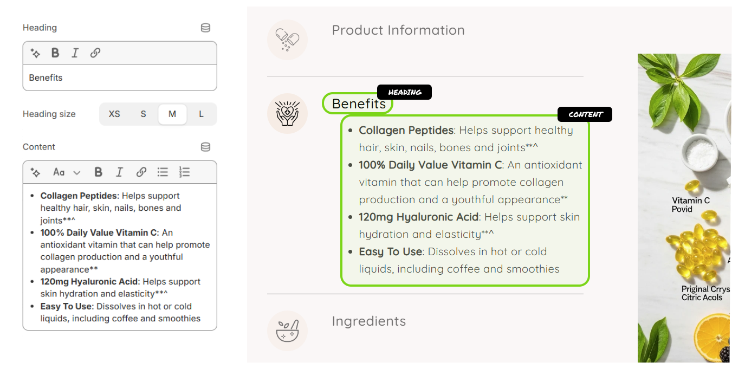Image resolution: width=732 pixels, height=375 pixels.
Task: Select S heading size
Action: pos(144,114)
